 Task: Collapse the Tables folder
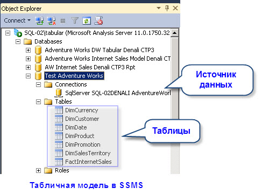[x=38, y=102]
